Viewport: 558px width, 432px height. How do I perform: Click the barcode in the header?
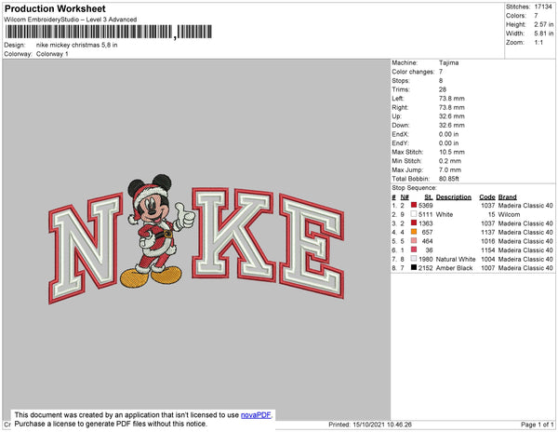point(109,32)
